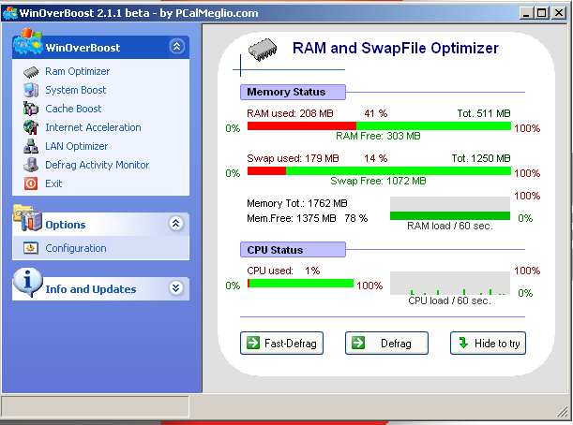Click the RAM load / 60 sec. graph
This screenshot has width=573, height=425.
450,209
